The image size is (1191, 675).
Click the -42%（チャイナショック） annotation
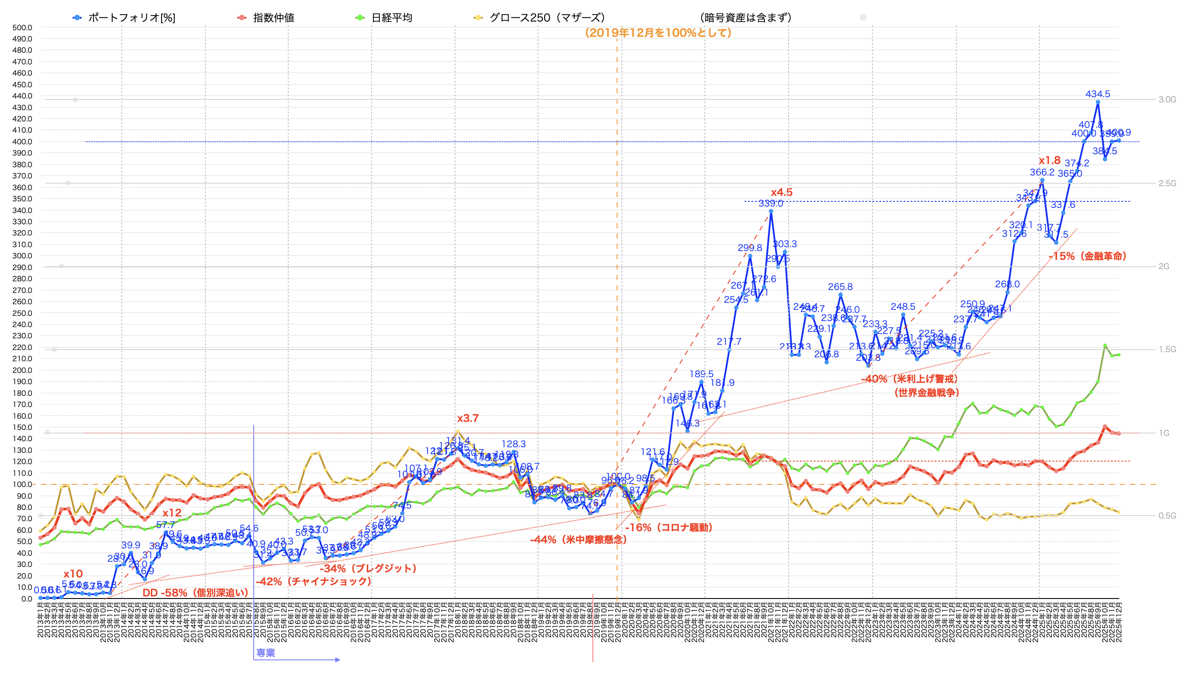point(313,581)
